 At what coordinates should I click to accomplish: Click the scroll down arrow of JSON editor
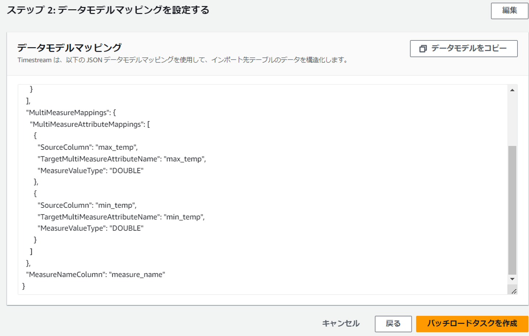512,279
